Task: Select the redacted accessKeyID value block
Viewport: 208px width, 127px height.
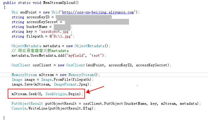Action: [84, 17]
